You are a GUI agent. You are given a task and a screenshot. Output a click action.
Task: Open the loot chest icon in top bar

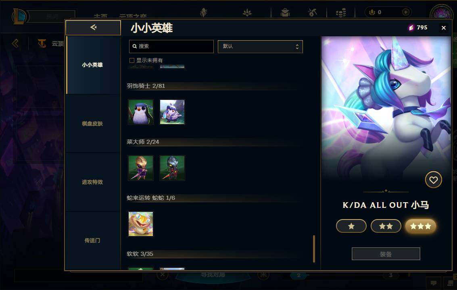click(x=285, y=12)
